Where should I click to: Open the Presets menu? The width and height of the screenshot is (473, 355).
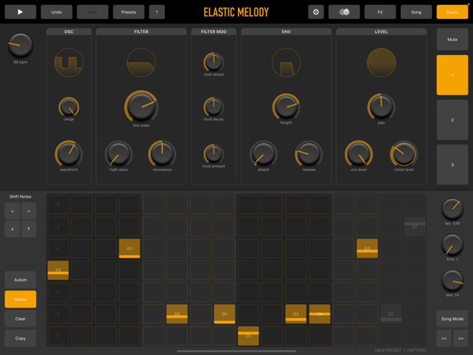pyautogui.click(x=128, y=12)
